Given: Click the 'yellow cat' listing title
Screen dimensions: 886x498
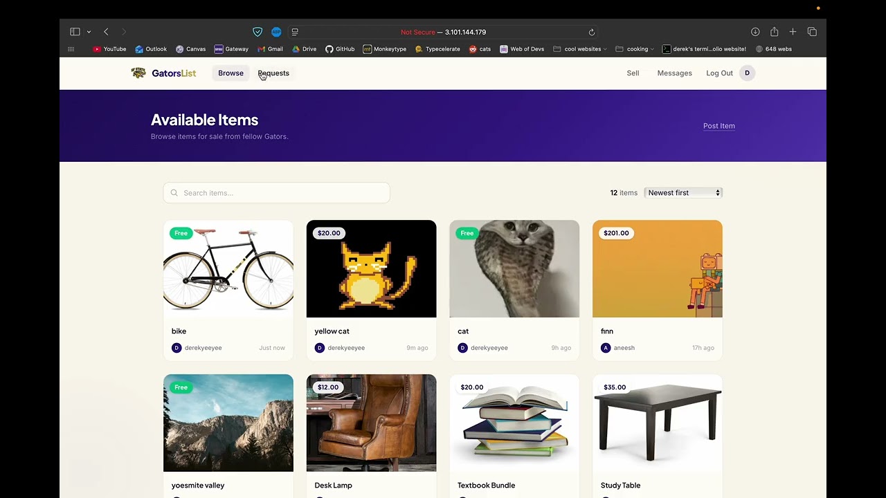Looking at the screenshot, I should pos(332,331).
